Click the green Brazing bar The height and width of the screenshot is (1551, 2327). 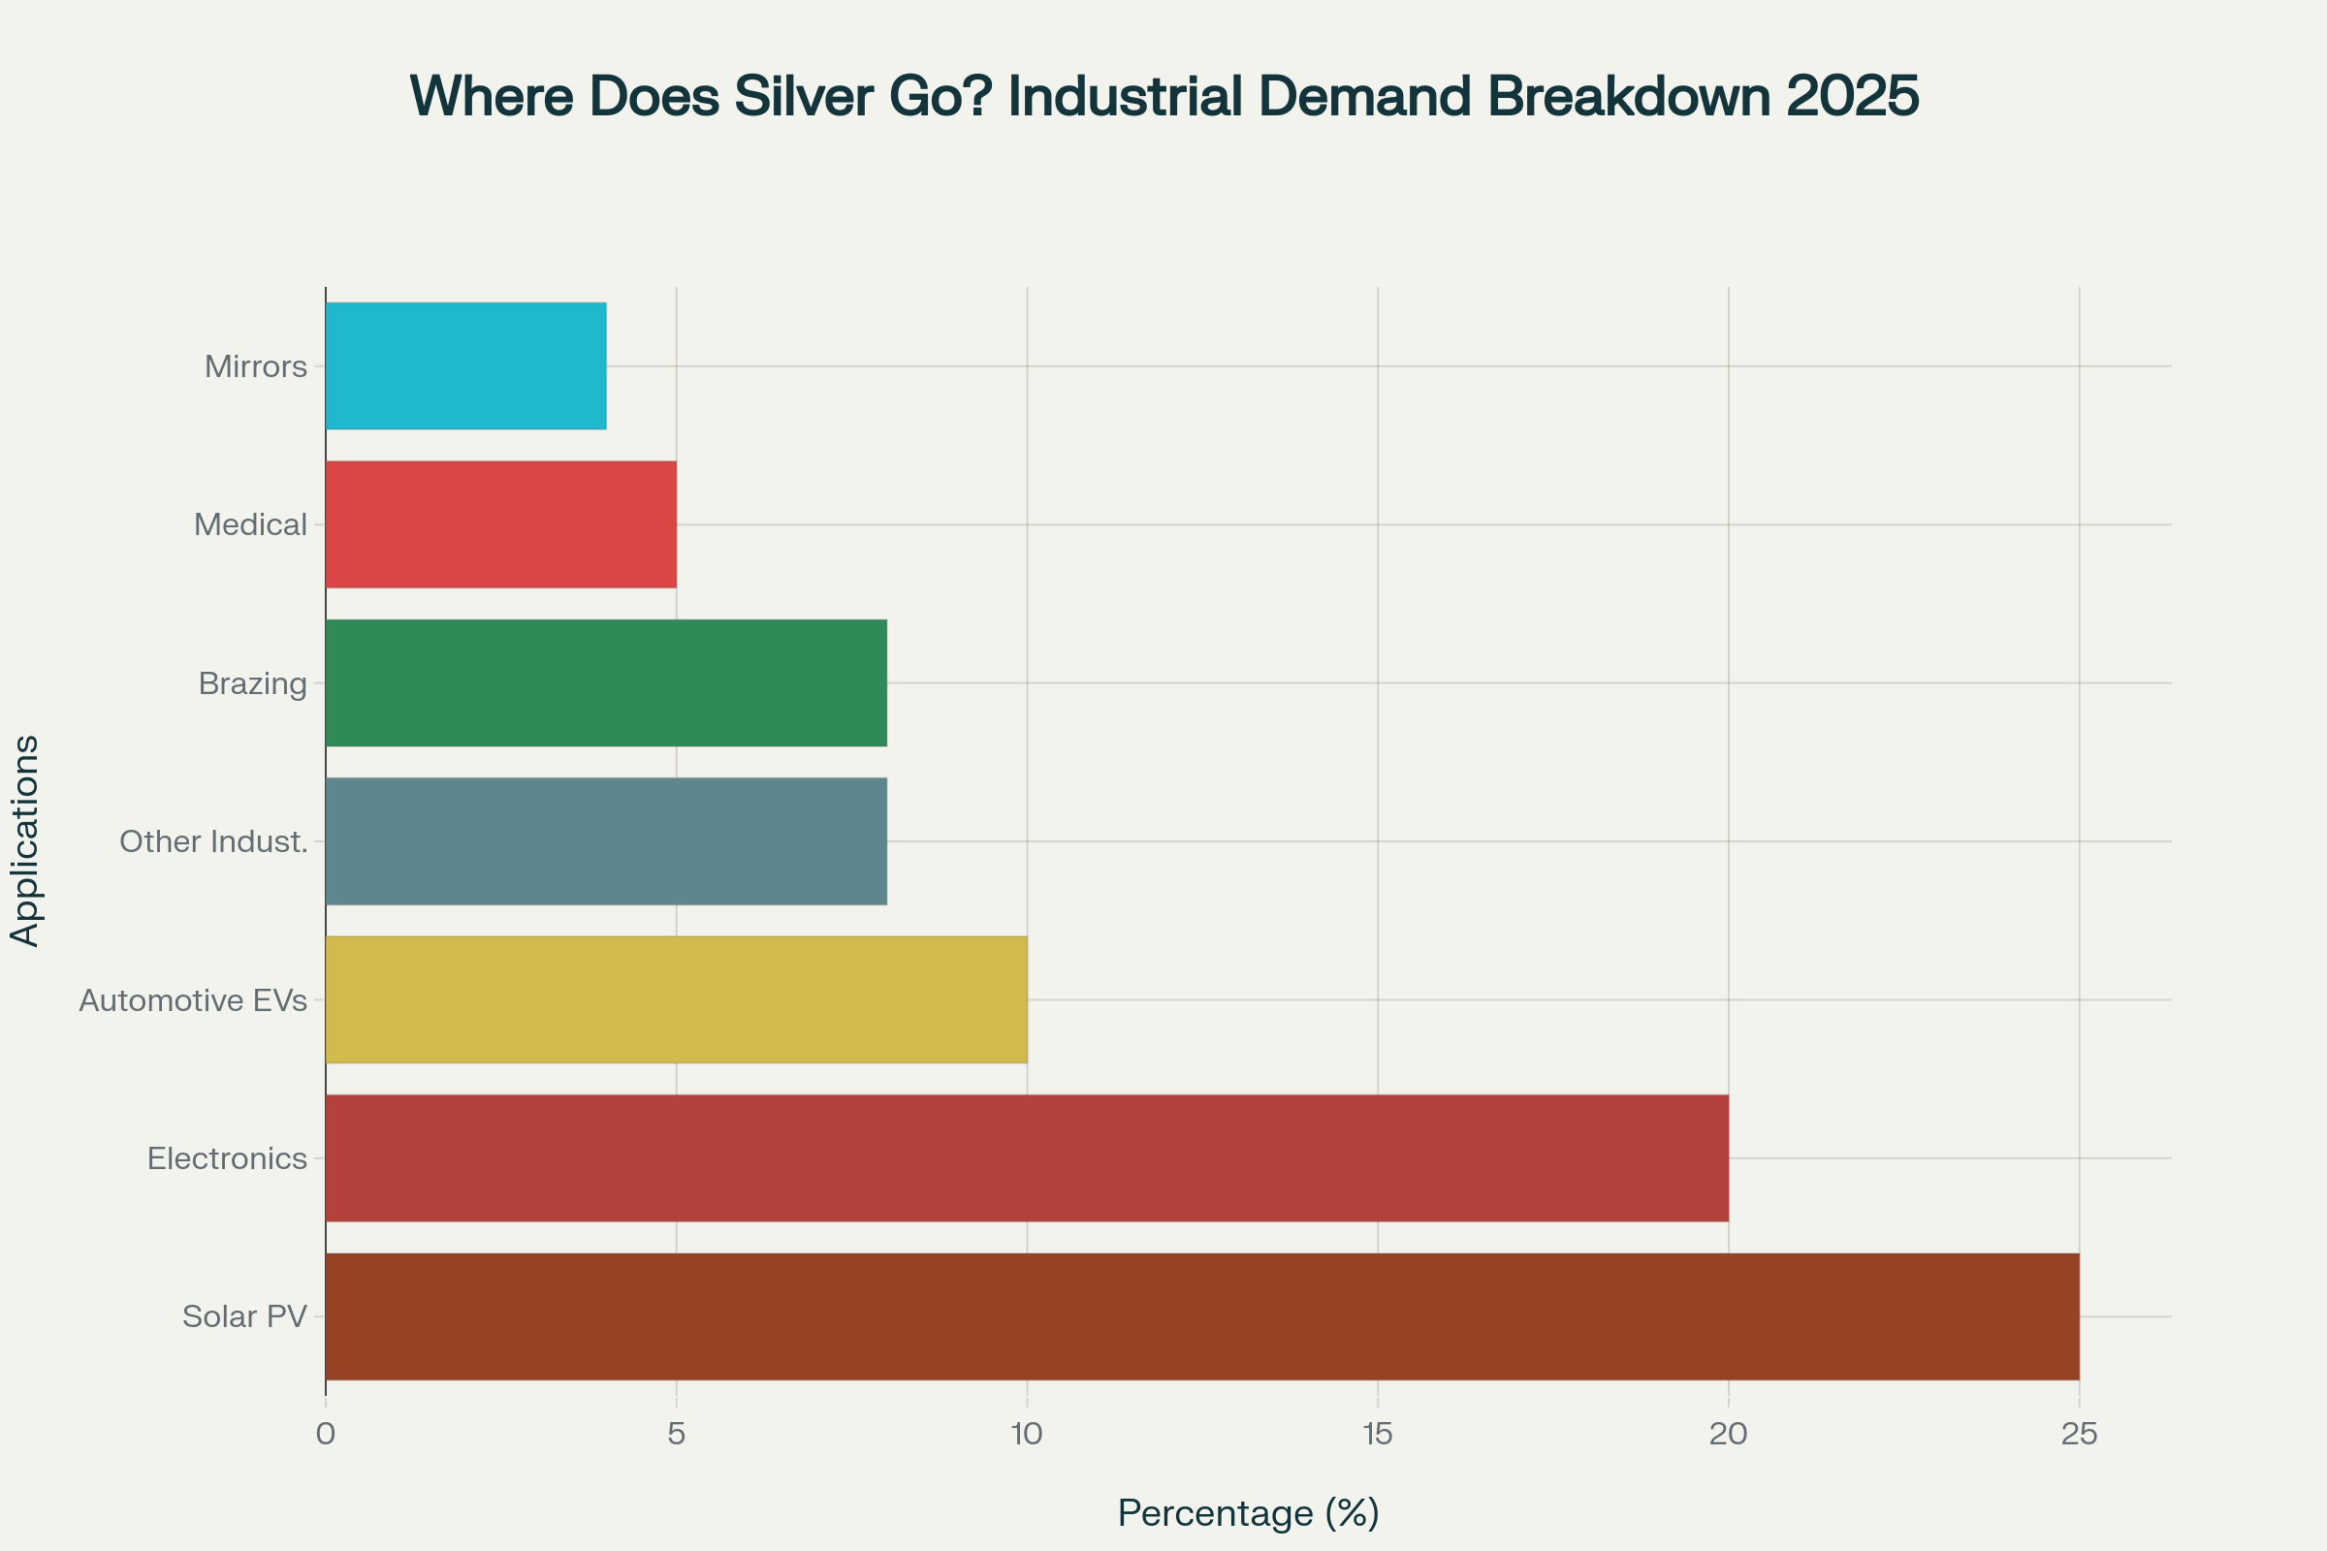click(605, 682)
